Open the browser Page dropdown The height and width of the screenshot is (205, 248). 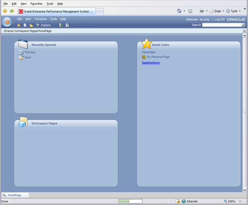[217, 11]
